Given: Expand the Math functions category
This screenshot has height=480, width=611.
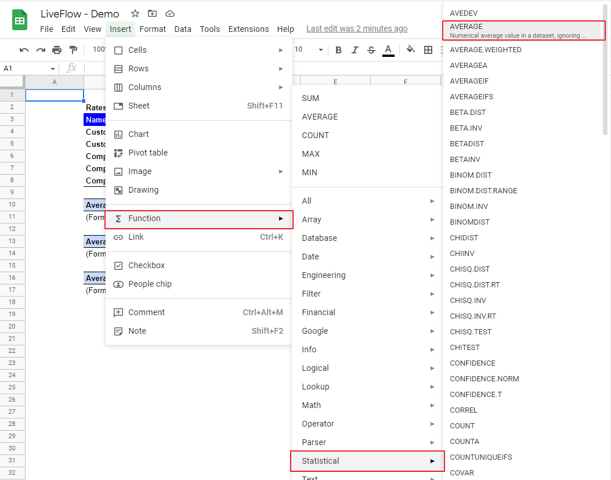Looking at the screenshot, I should (367, 405).
